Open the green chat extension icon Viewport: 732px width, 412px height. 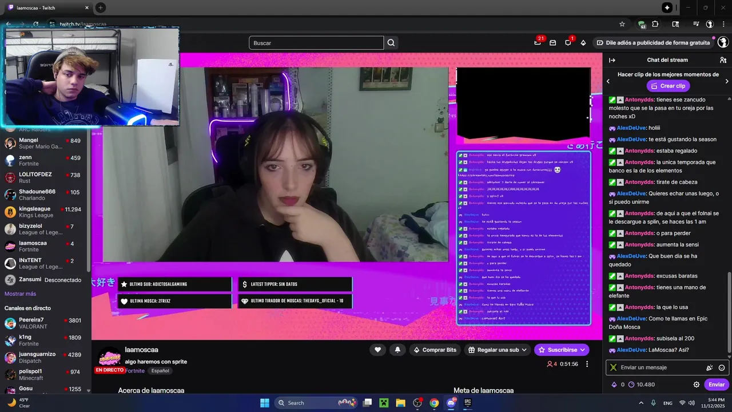642,24
